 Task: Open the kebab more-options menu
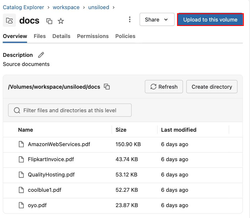(x=130, y=19)
